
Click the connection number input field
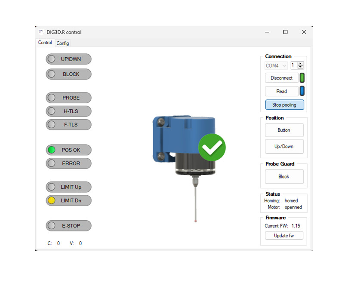[294, 65]
